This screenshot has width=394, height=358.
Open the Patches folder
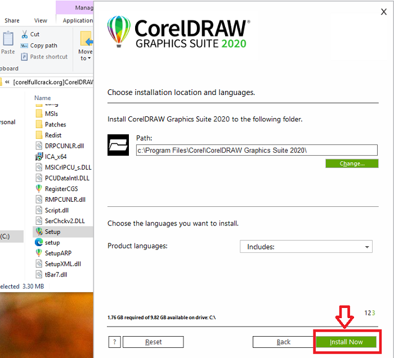coord(55,124)
